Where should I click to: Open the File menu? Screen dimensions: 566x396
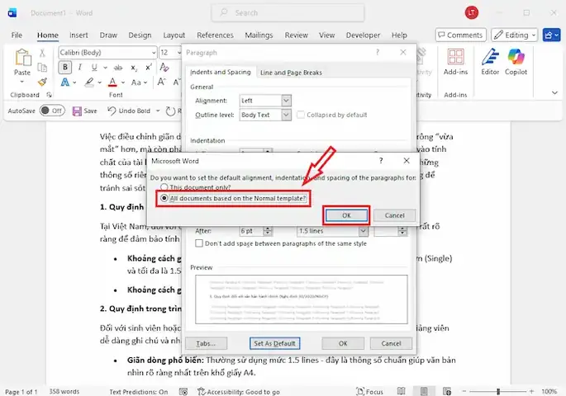[17, 35]
